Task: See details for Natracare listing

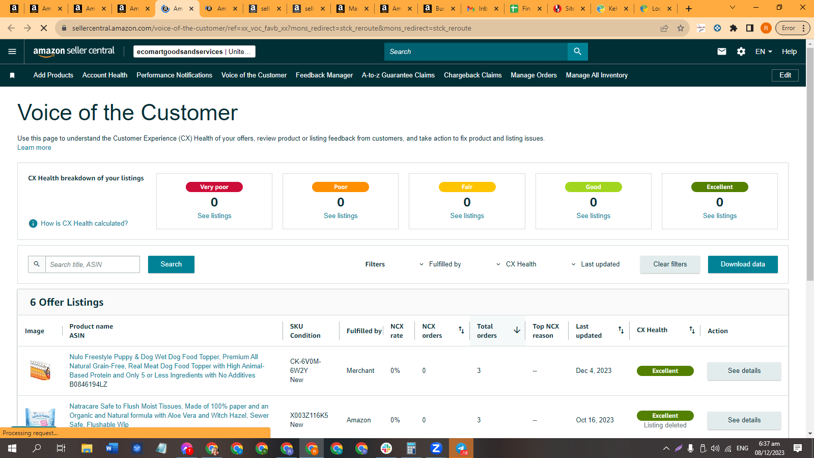Action: pyautogui.click(x=744, y=420)
